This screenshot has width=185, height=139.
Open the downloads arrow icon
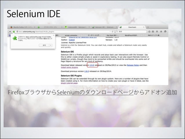157,32
